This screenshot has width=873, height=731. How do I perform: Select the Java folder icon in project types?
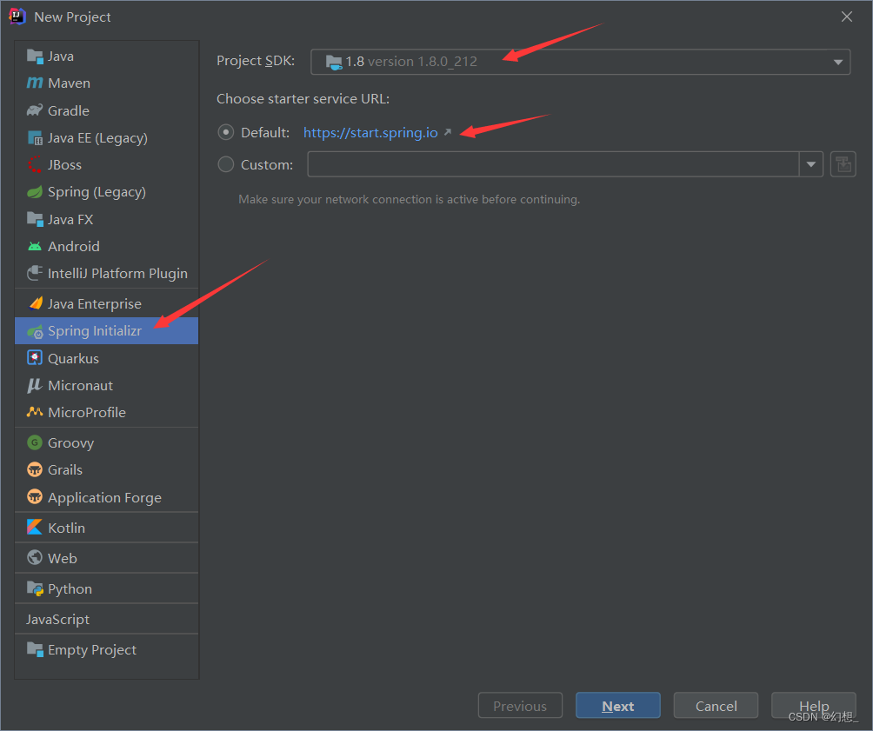35,56
